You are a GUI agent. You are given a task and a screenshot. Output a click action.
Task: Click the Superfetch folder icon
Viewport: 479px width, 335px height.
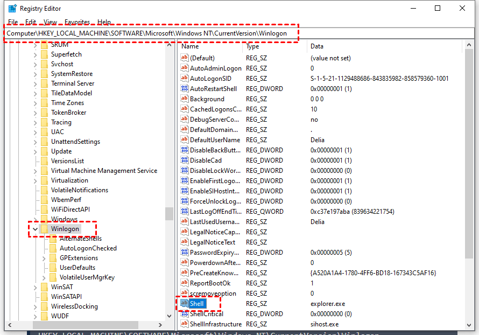click(x=44, y=54)
